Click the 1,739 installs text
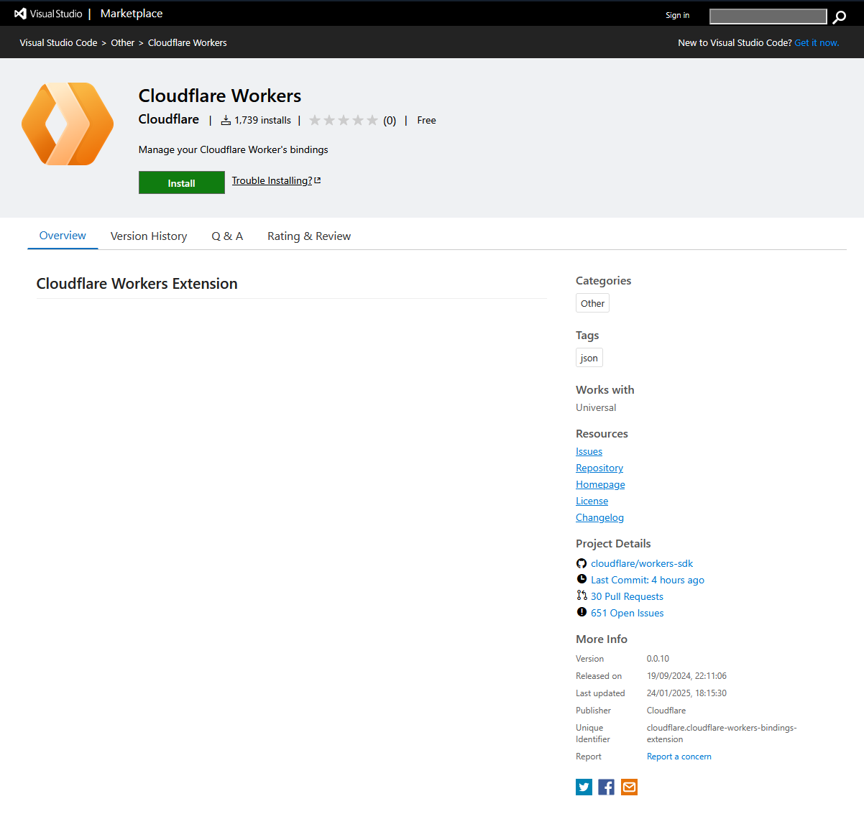 click(263, 120)
